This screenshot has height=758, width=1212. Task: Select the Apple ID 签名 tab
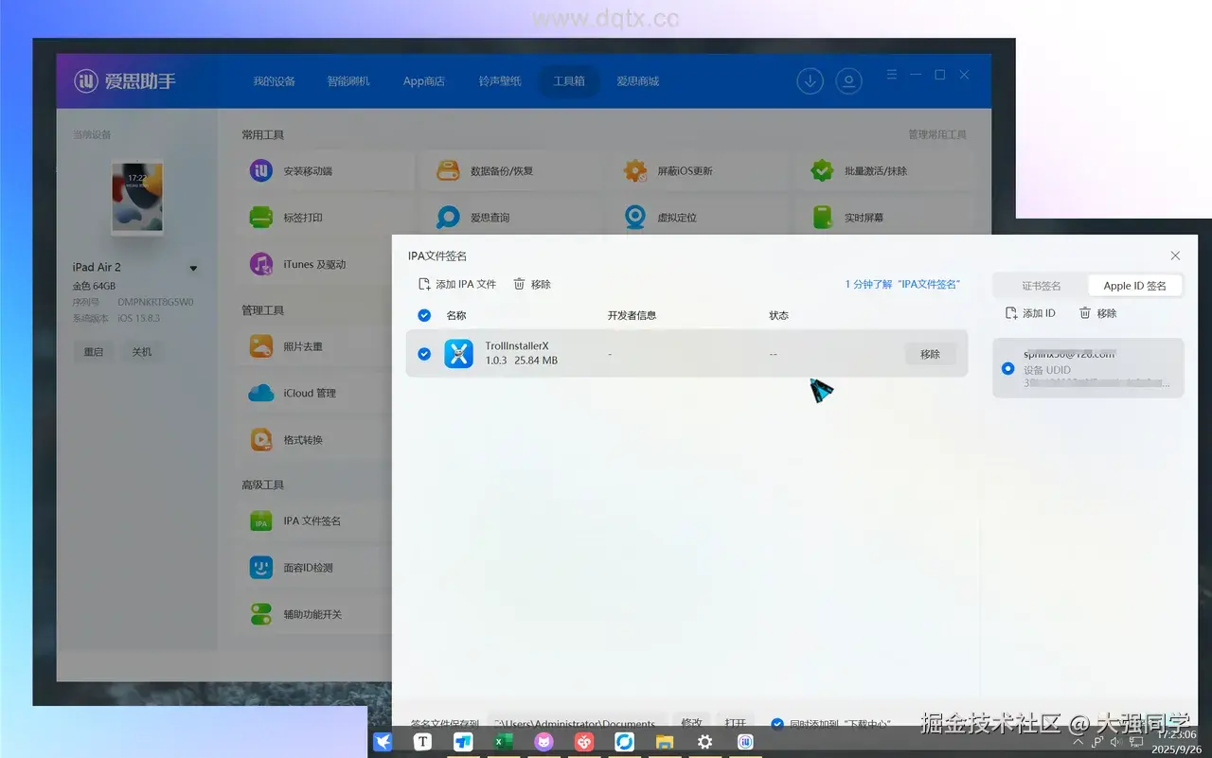point(1135,286)
